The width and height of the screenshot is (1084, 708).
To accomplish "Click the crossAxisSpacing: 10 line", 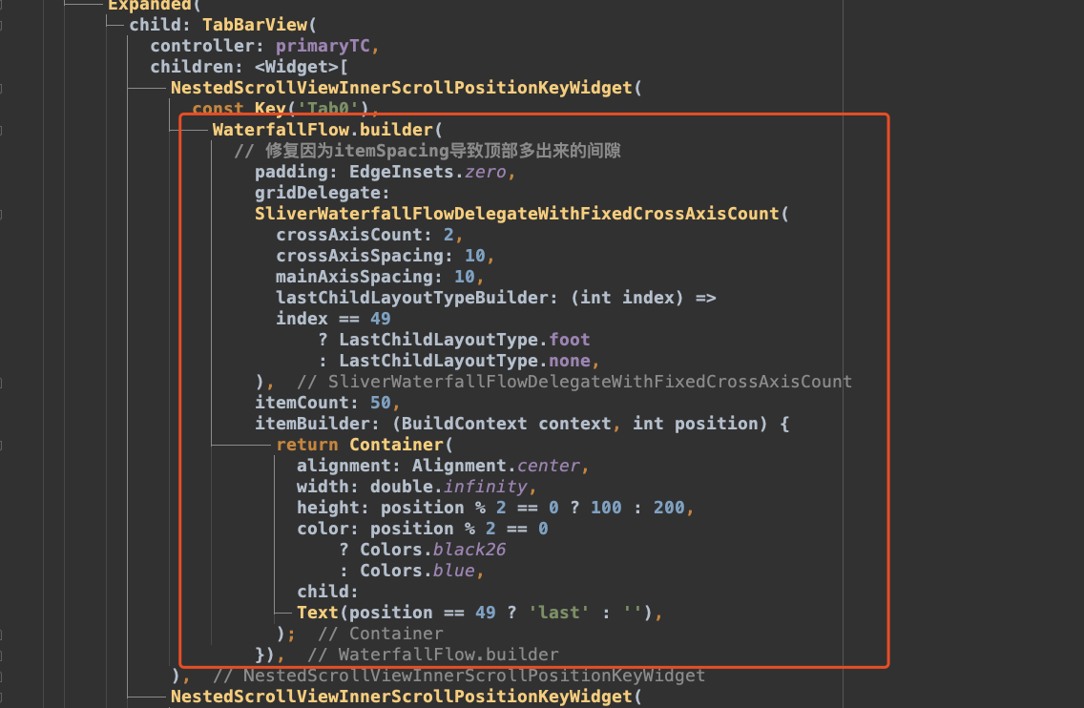I will (x=386, y=256).
